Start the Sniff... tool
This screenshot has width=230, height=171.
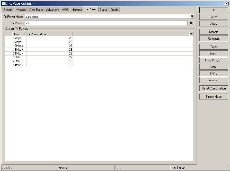click(x=214, y=74)
